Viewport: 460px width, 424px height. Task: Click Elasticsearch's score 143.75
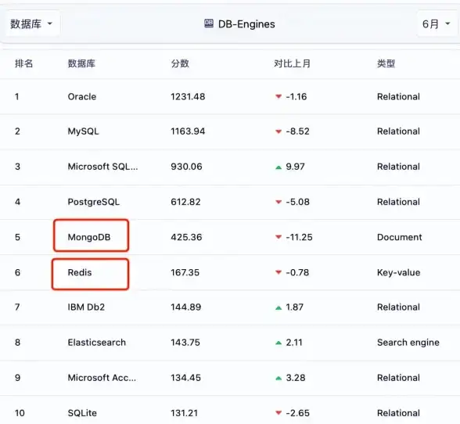coord(185,342)
